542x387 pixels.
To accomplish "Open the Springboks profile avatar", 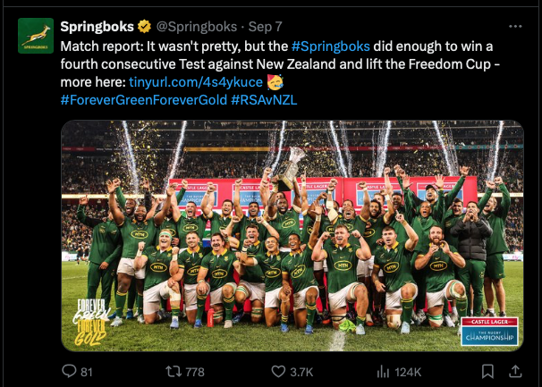I will 36,36.
